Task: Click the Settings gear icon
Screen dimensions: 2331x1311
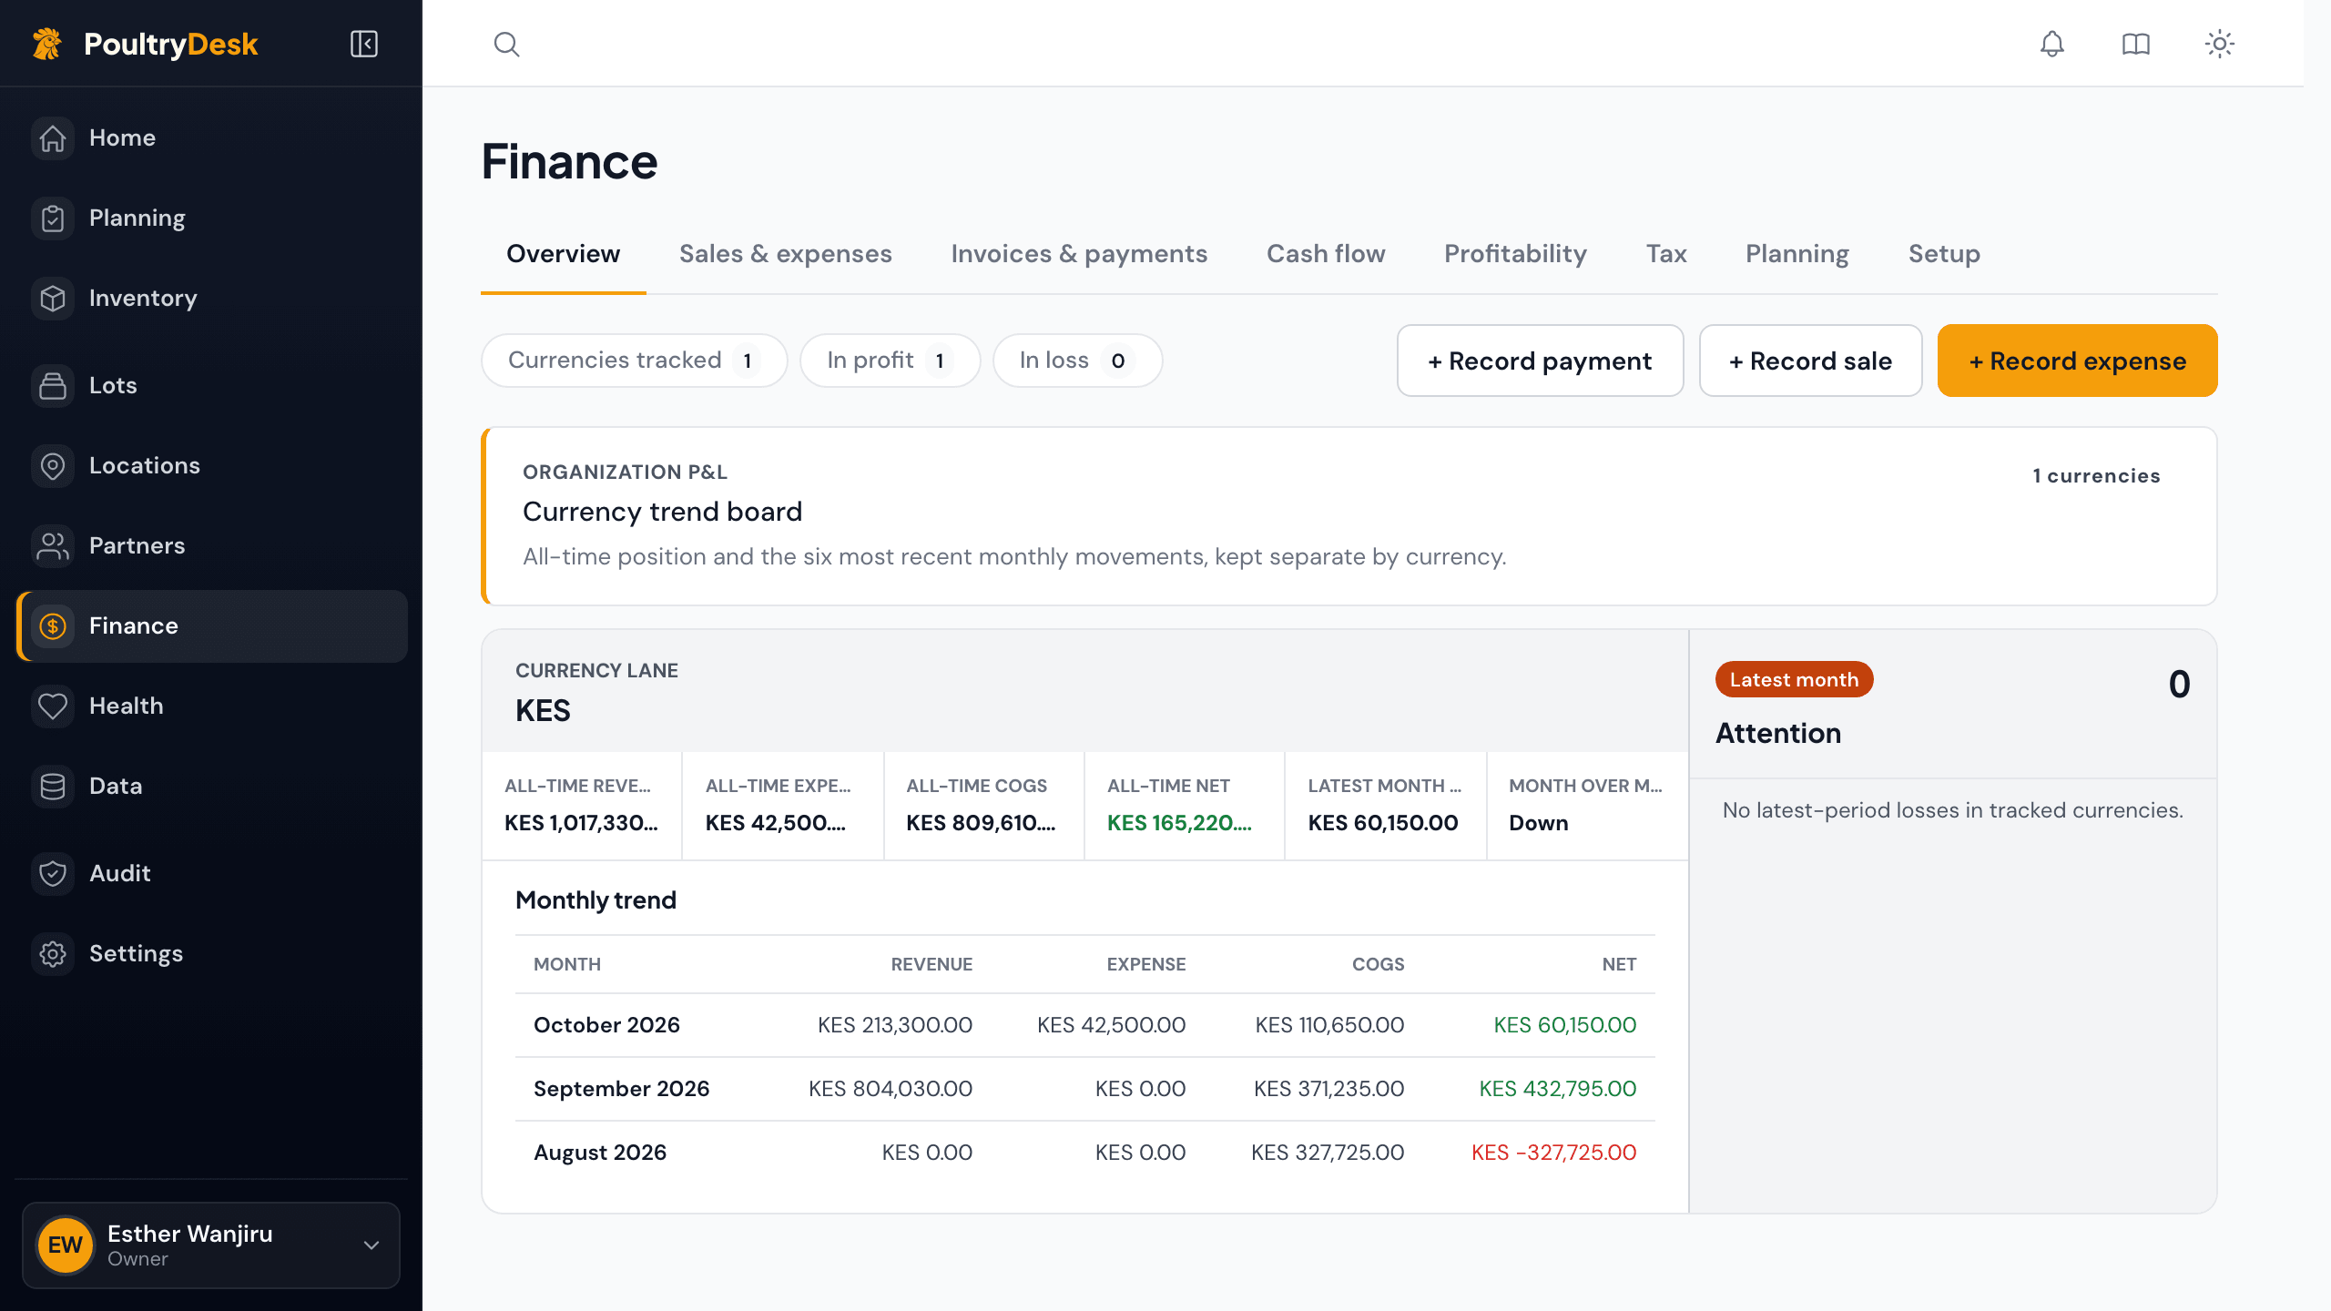Action: tap(53, 954)
